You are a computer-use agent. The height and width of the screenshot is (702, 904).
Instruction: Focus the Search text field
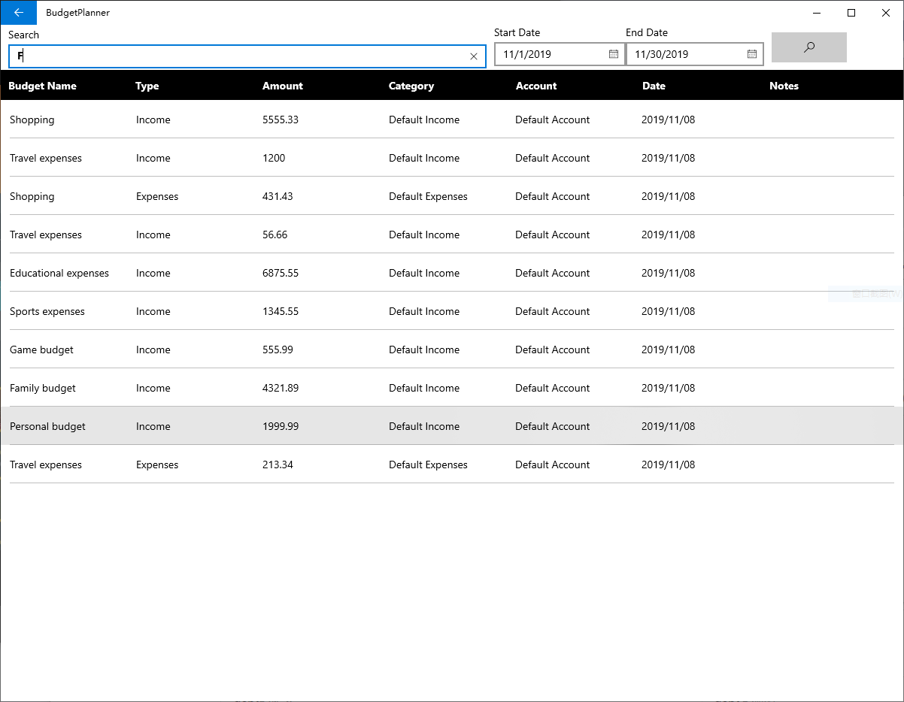click(x=247, y=56)
